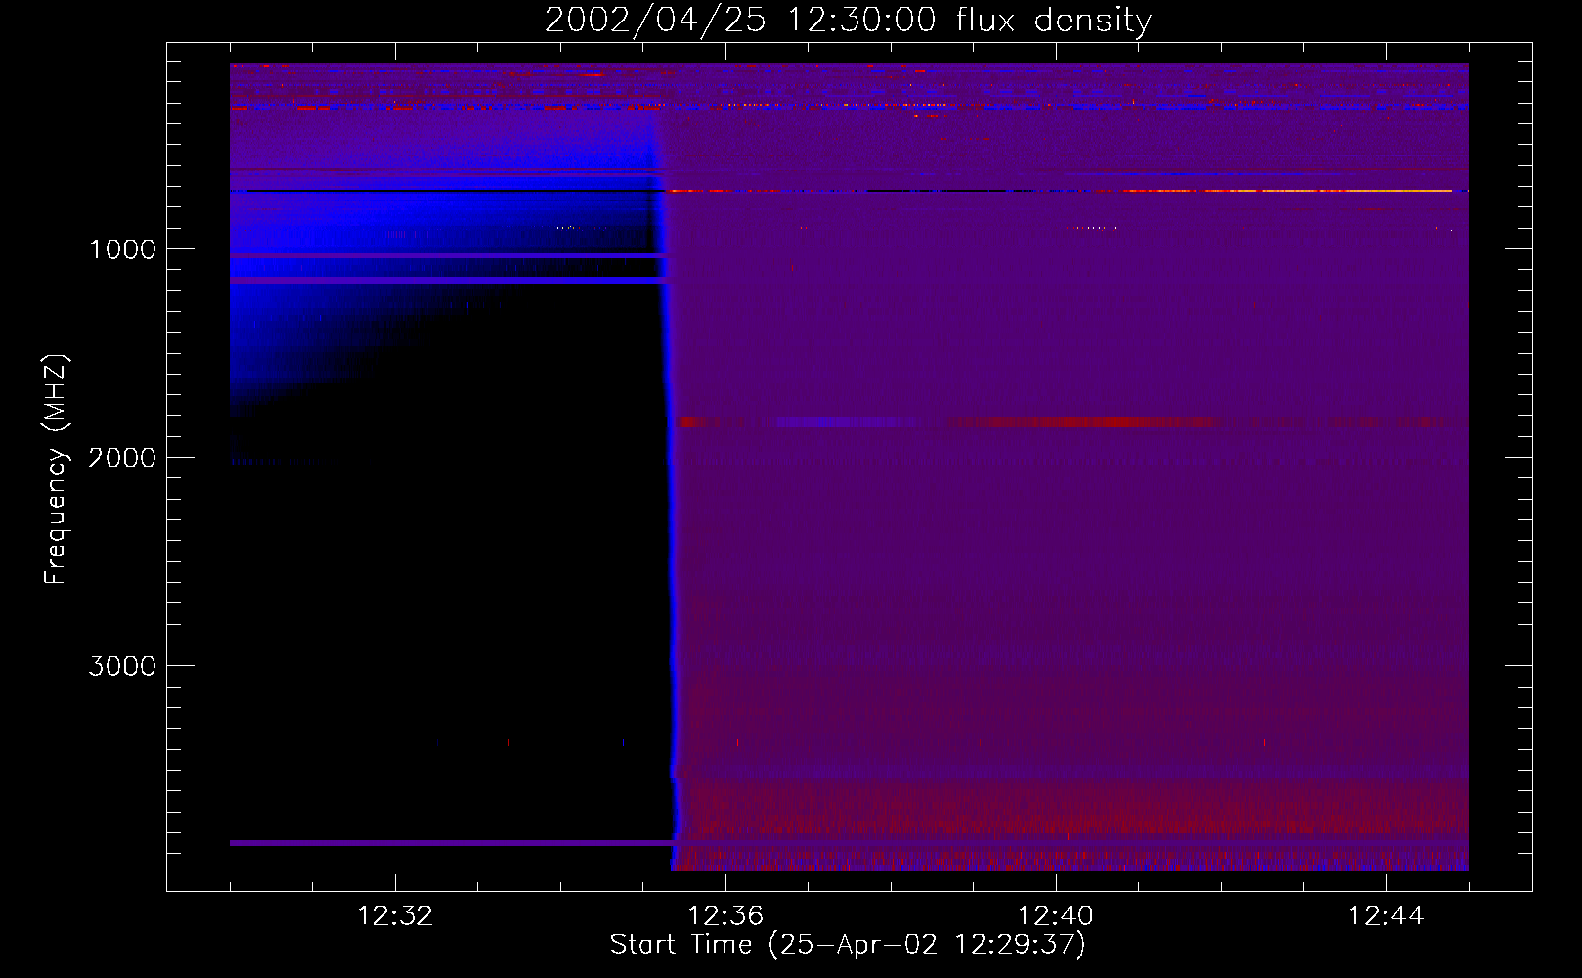Click the 12:40 time tick label
This screenshot has height=978, width=1582.
coord(1056,916)
